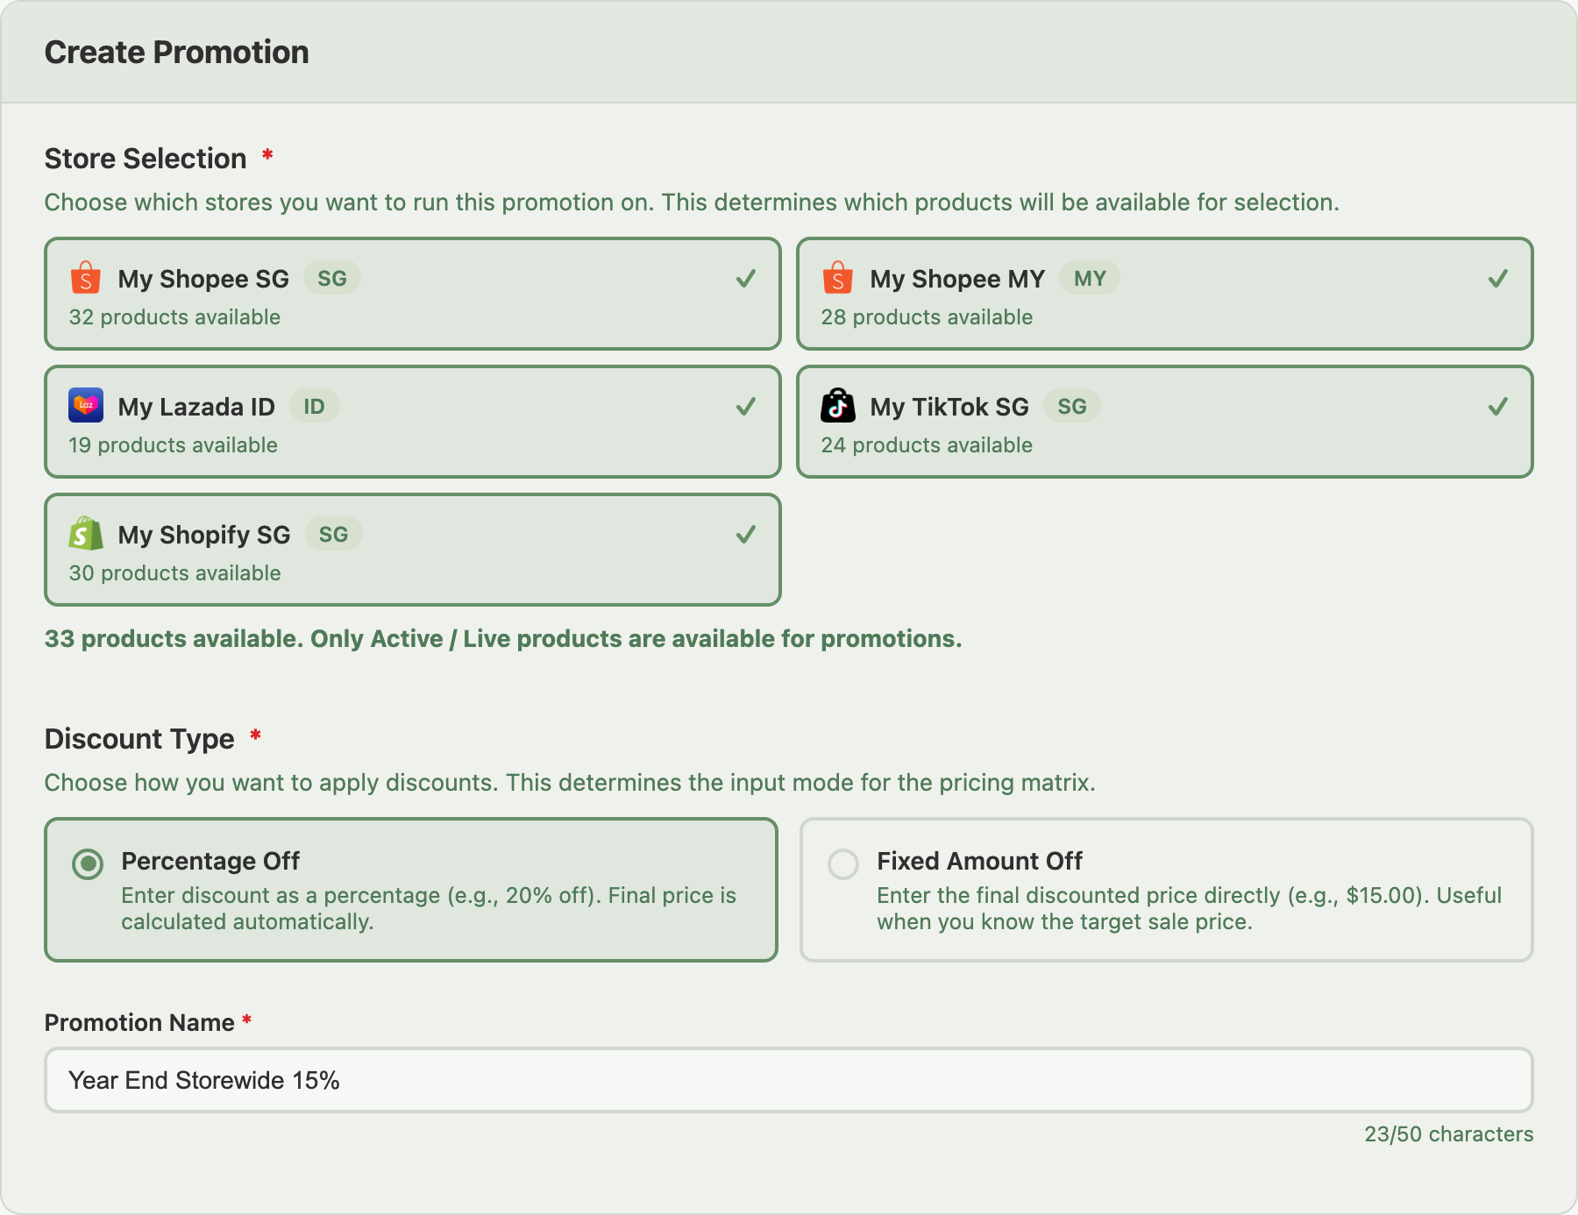Click the 'My Shopee SG' store name
Viewport: 1578px width, 1215px height.
click(x=203, y=279)
